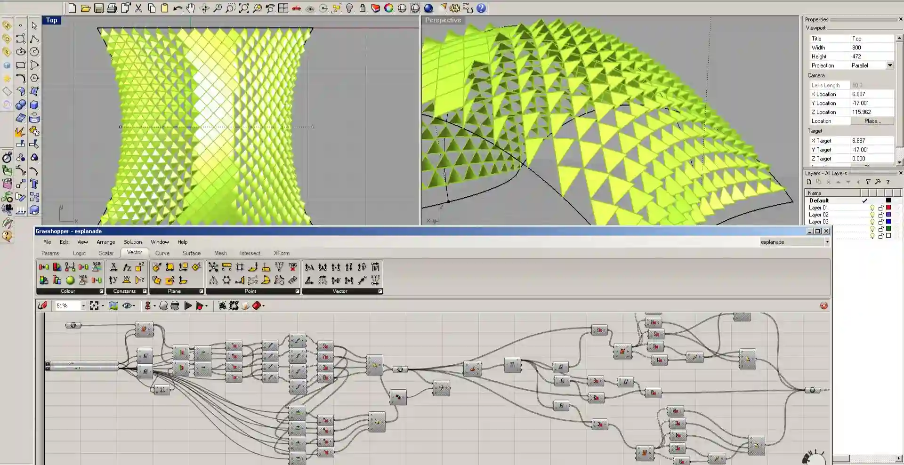Viewport: 904px width, 465px height.
Task: Open Rhino Options gear icon
Action: 454,8
